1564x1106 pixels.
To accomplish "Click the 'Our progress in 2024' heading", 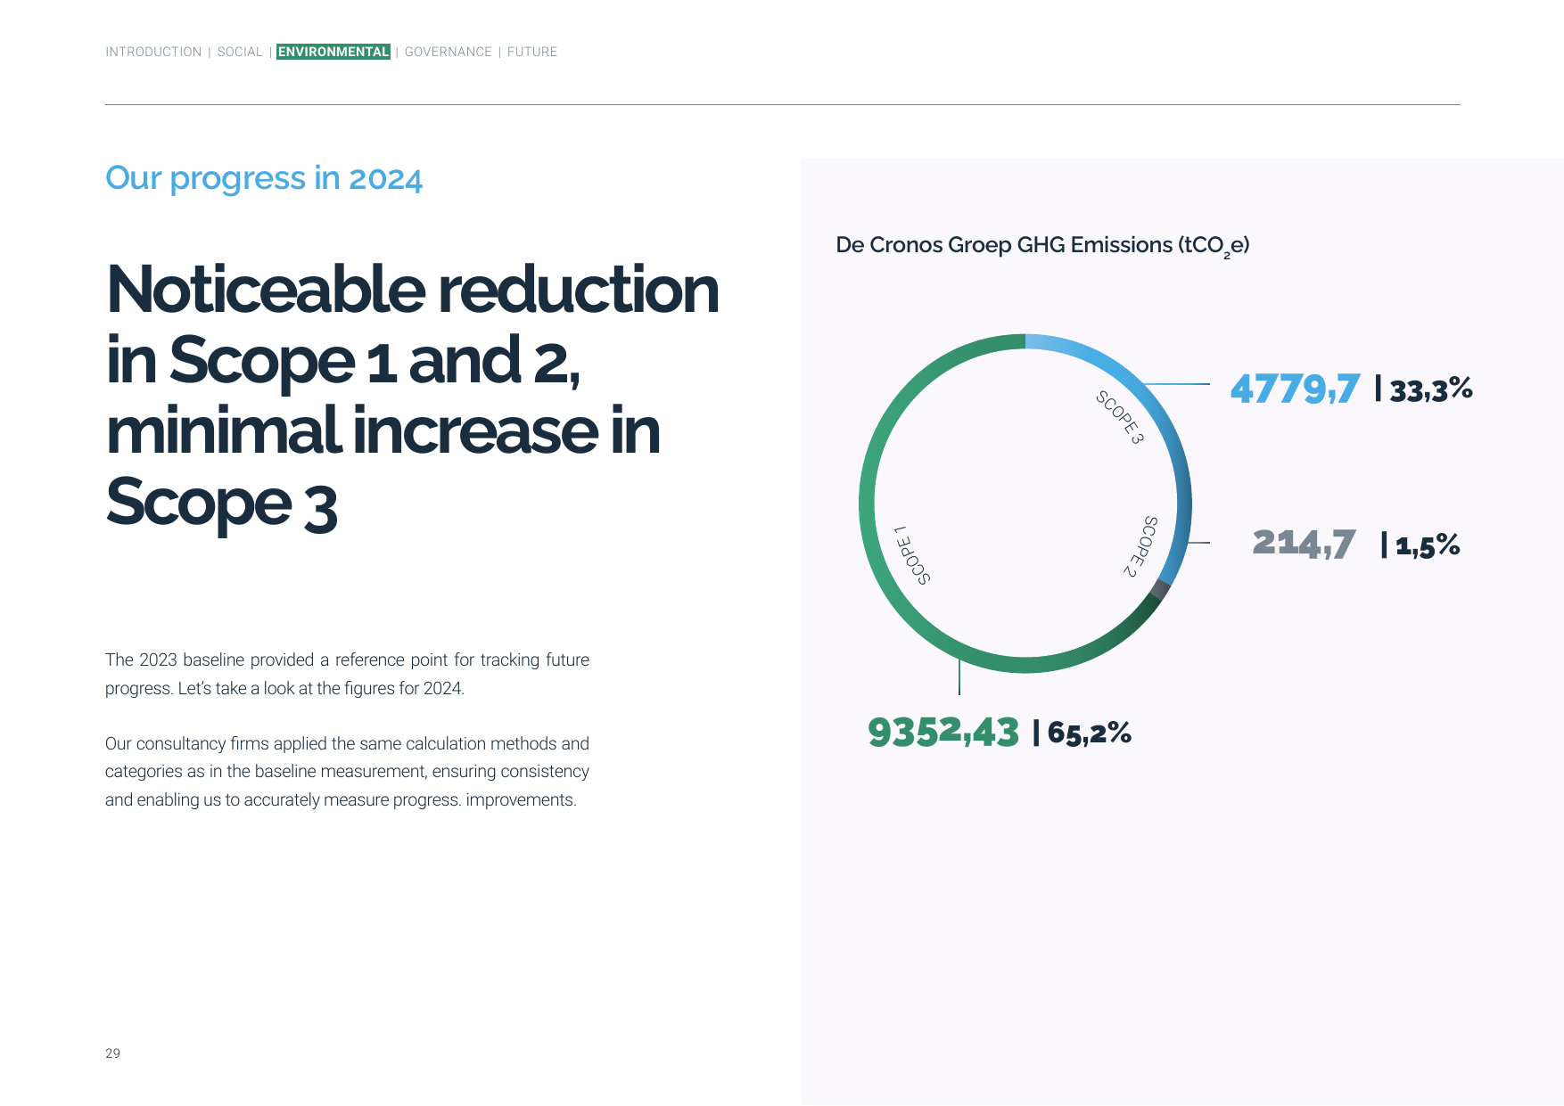I will click(264, 178).
